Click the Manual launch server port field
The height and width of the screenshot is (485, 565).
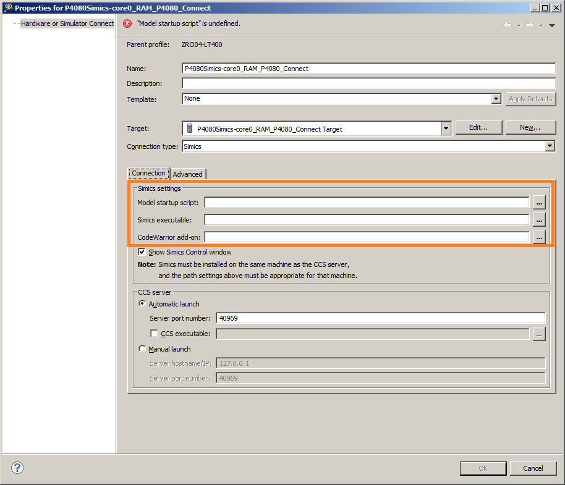[381, 378]
